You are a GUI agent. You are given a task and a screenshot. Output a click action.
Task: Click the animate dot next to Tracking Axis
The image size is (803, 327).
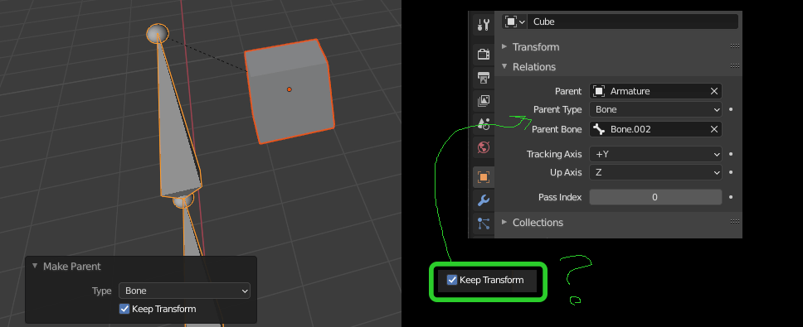tap(731, 154)
